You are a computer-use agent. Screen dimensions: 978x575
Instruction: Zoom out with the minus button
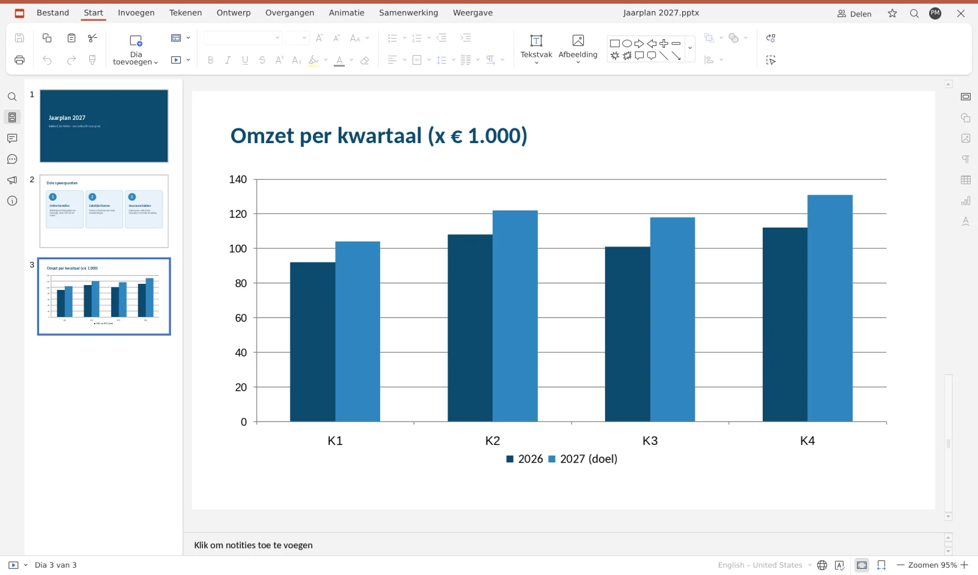coord(900,565)
